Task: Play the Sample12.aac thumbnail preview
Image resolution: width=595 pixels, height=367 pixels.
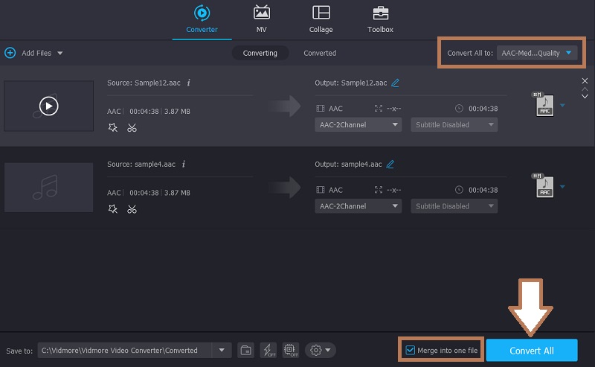Action: pos(48,106)
